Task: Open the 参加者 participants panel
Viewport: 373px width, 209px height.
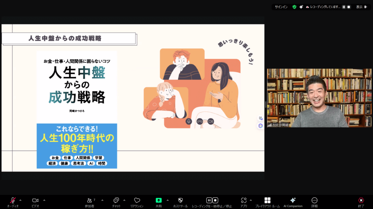Action: pyautogui.click(x=89, y=201)
